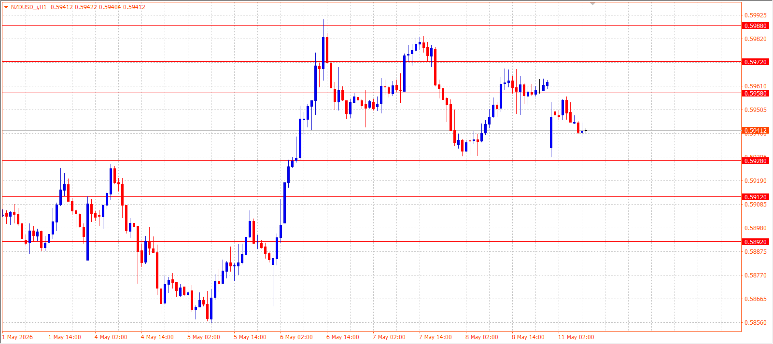Viewport: 773px width, 344px height.
Task: Click the NZDUSD_i,H1 symbol title
Action: [x=29, y=7]
